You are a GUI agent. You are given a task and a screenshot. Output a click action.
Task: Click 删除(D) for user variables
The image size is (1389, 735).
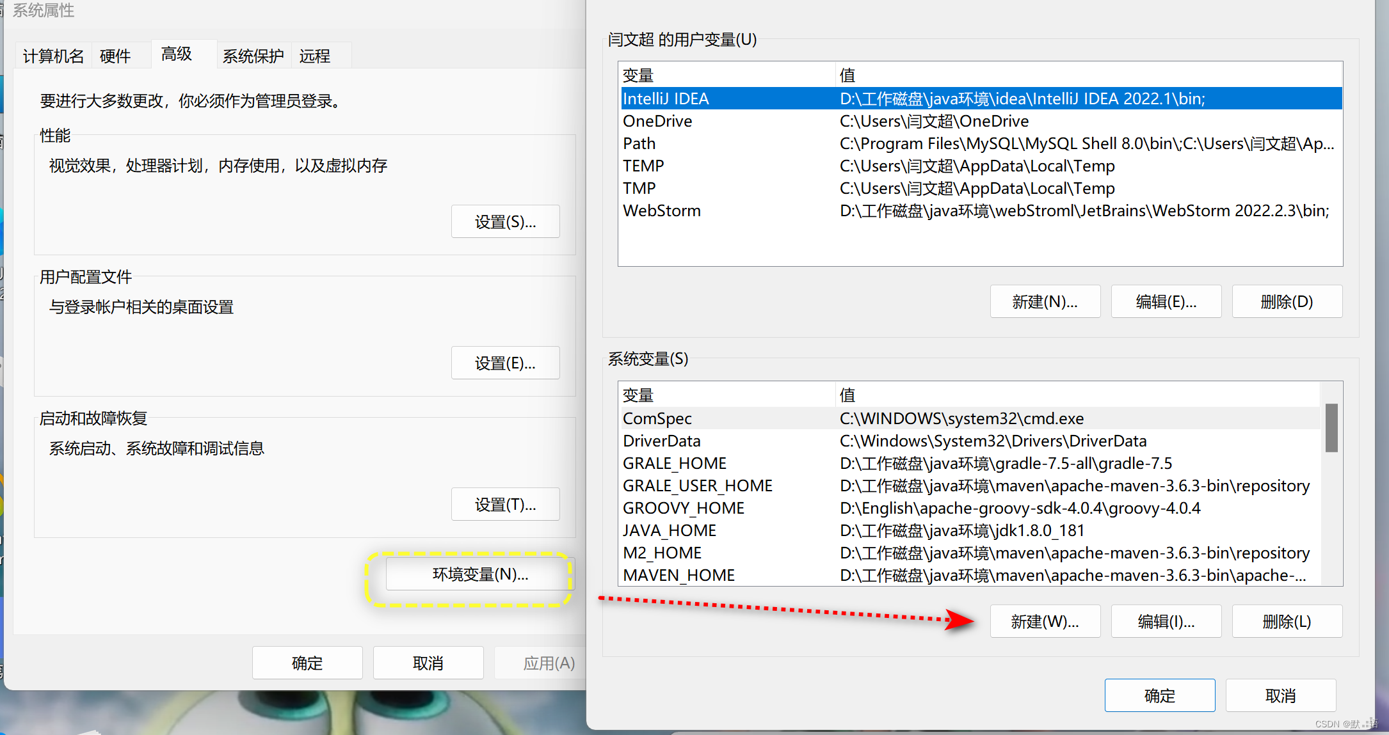[1287, 301]
